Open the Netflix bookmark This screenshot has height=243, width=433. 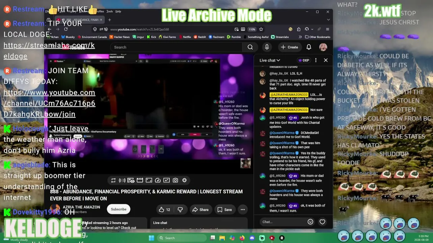185,37
